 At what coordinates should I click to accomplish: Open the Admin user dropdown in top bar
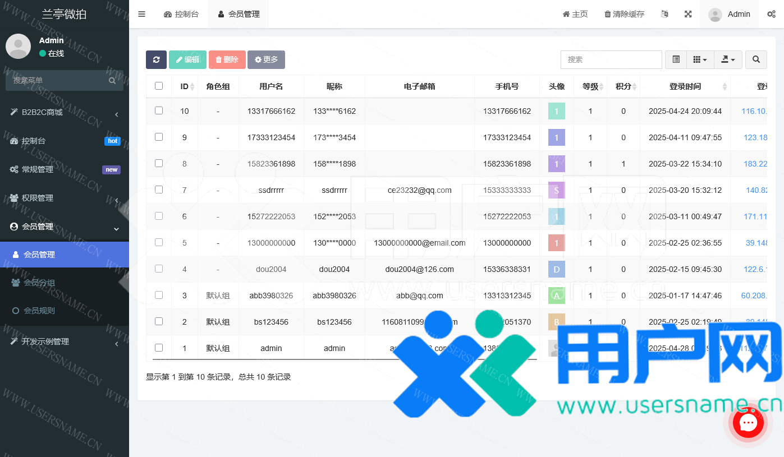click(729, 14)
